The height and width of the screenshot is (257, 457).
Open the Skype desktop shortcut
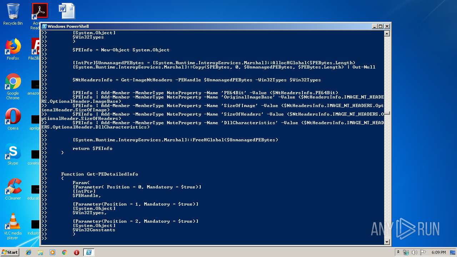click(x=13, y=154)
